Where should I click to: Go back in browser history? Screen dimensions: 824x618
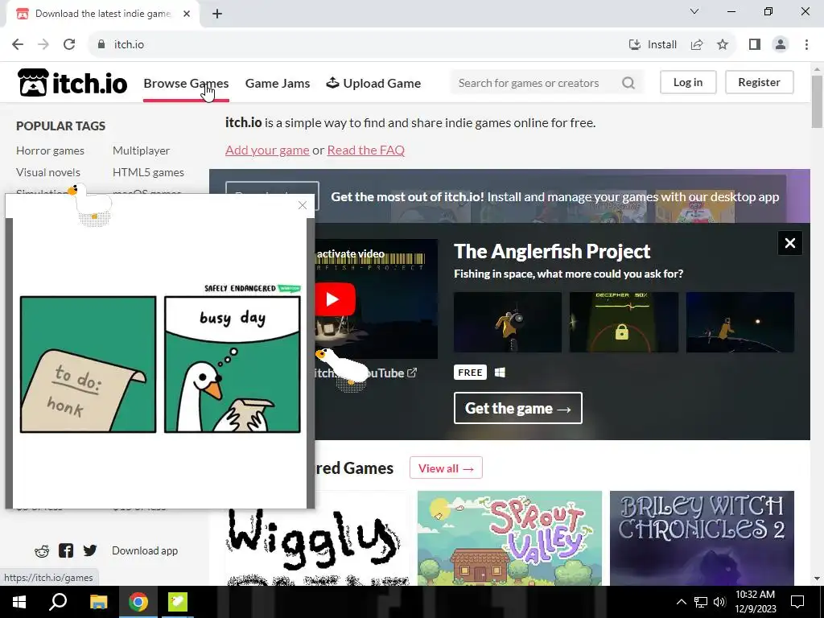[x=18, y=44]
